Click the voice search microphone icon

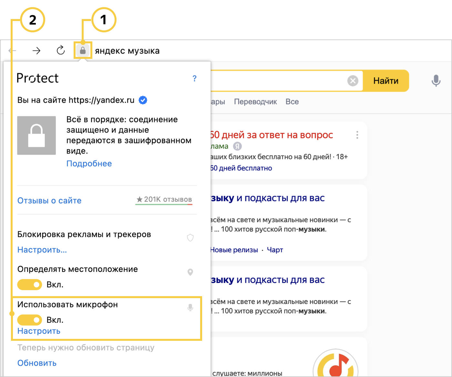click(x=436, y=81)
